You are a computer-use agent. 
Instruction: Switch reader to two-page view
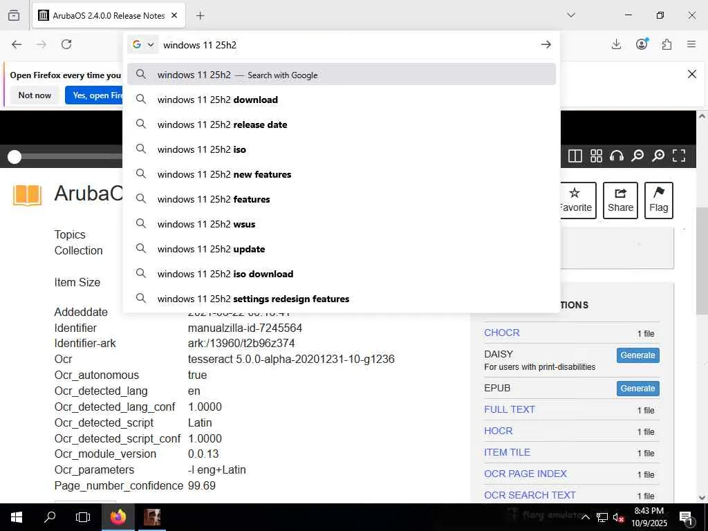pos(575,156)
